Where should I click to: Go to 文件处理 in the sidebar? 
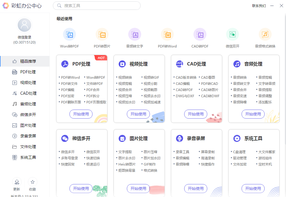click(25, 147)
